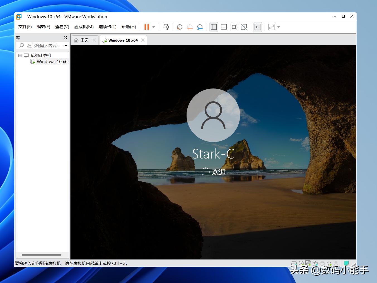Click the sound card status bar icon
The height and width of the screenshot is (283, 377).
coord(329,263)
